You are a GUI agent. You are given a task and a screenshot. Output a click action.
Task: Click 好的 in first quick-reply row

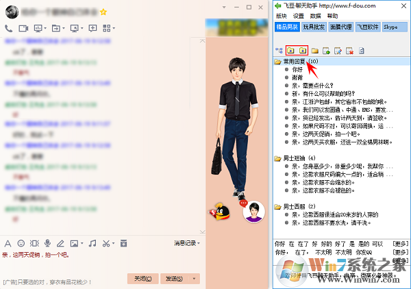click(x=326, y=244)
